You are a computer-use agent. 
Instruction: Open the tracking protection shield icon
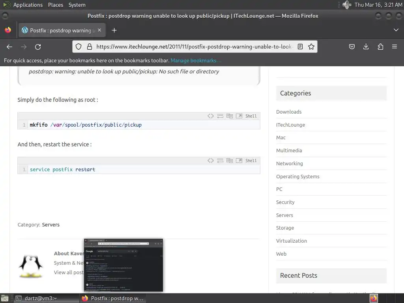click(79, 47)
